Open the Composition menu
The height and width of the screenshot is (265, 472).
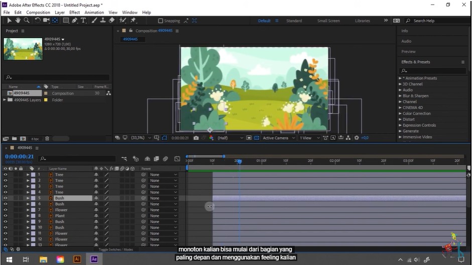click(38, 12)
